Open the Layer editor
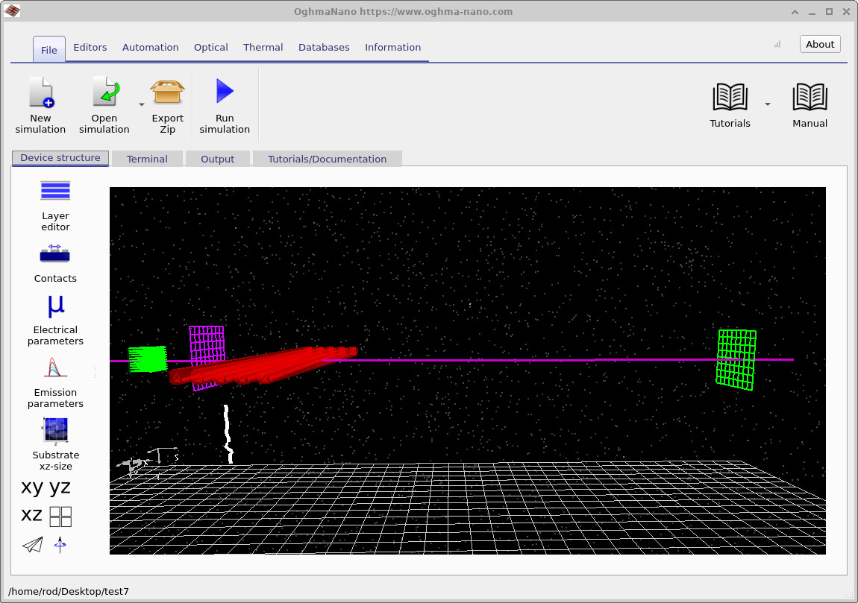The image size is (858, 603). pos(55,206)
